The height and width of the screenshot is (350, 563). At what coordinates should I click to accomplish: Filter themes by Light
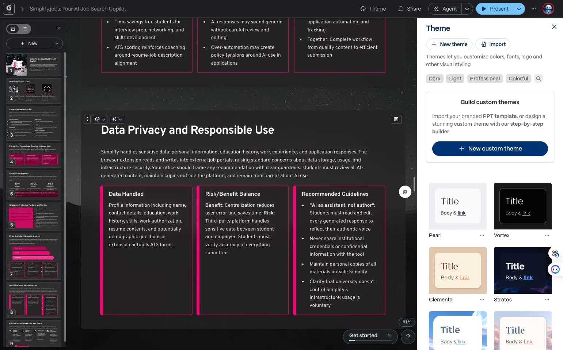tap(455, 79)
